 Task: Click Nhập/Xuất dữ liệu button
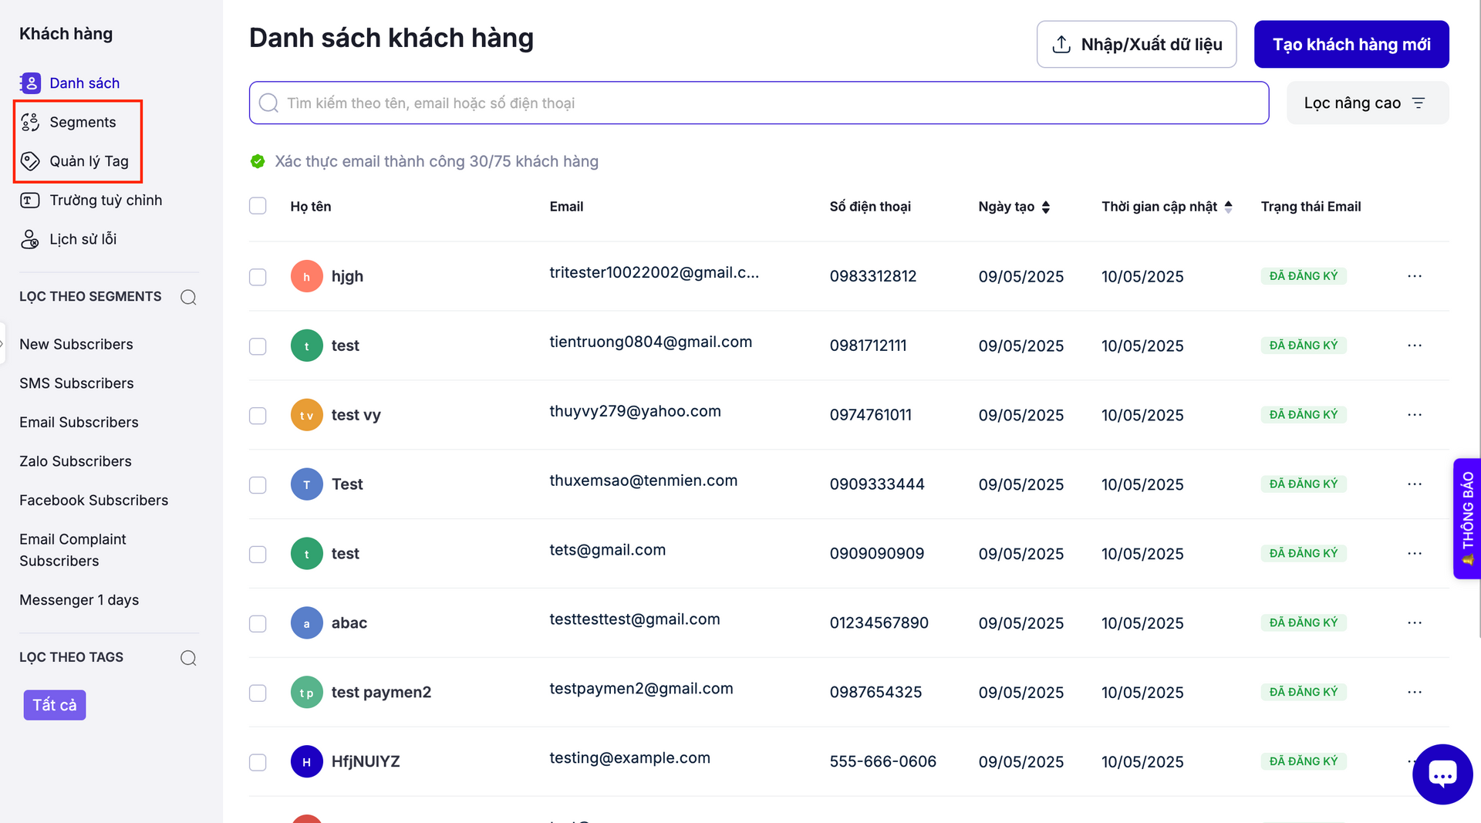coord(1136,45)
